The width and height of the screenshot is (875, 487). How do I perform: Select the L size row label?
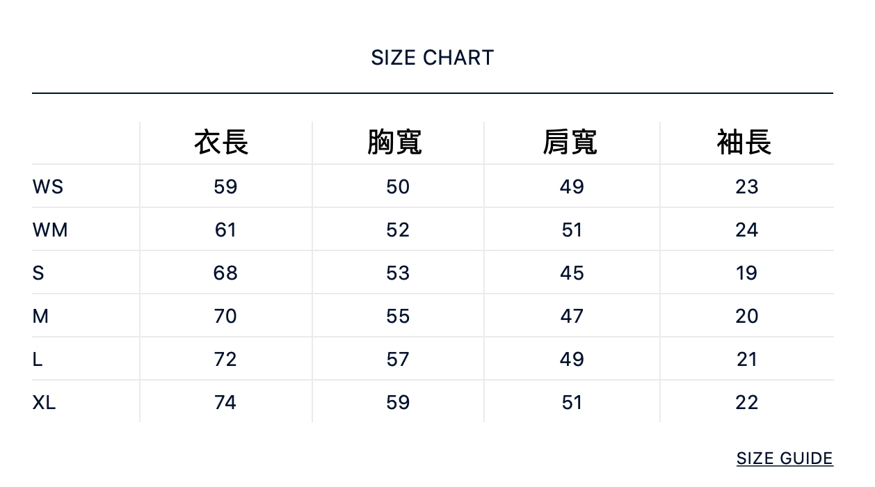tap(38, 359)
